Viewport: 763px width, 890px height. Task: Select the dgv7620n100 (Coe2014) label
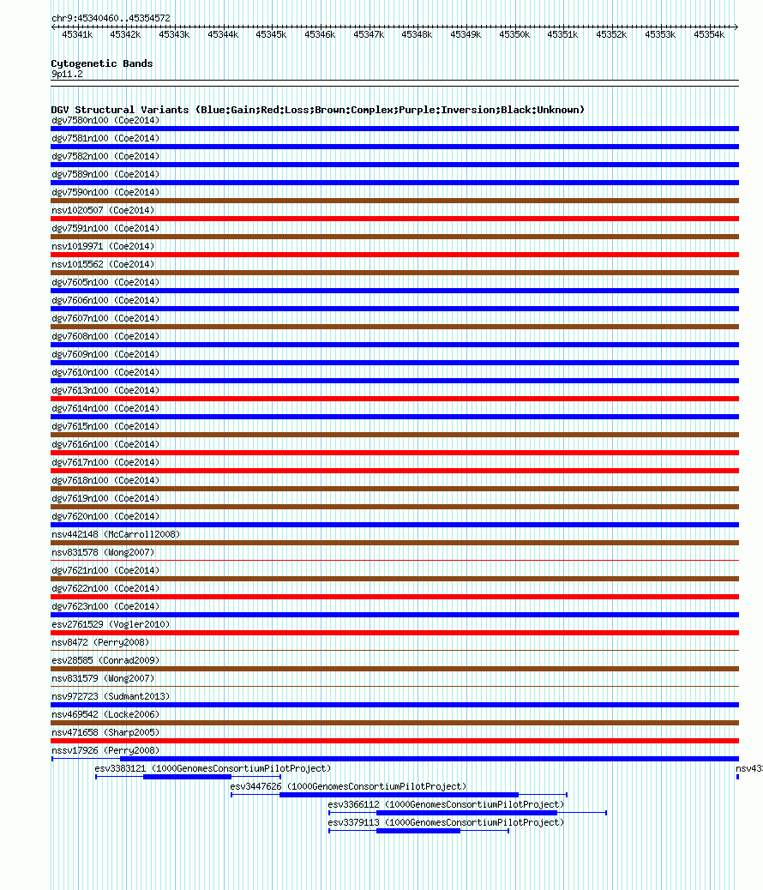tap(105, 516)
